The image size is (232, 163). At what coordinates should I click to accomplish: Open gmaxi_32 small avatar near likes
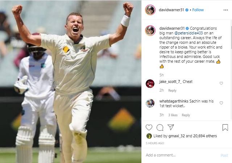click(x=149, y=136)
